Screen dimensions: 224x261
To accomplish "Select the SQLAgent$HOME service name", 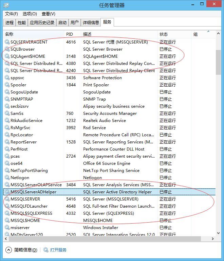I will point(28,56).
